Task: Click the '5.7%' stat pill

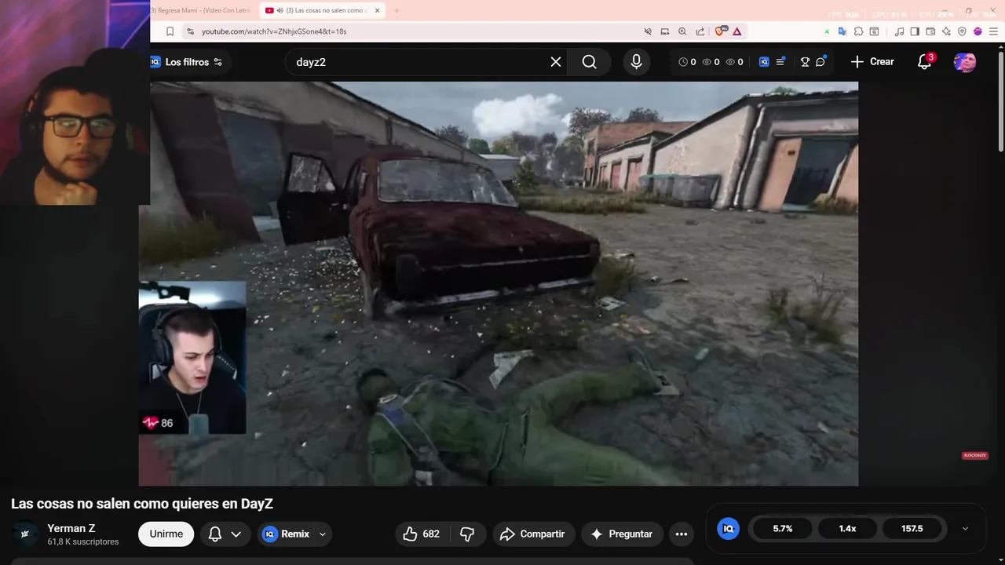Action: [783, 529]
